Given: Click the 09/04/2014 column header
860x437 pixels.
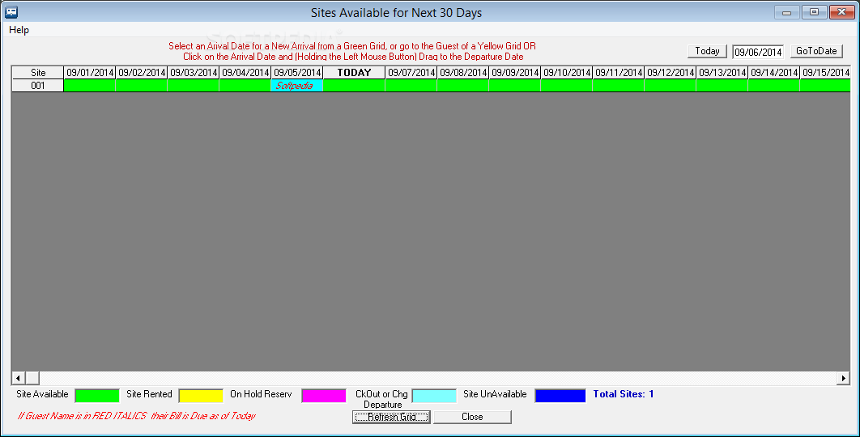Looking at the screenshot, I should pyautogui.click(x=245, y=72).
